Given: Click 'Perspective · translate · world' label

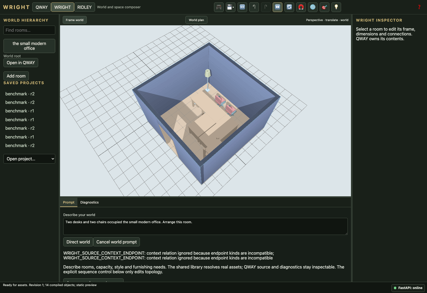Looking at the screenshot, I should (x=327, y=20).
